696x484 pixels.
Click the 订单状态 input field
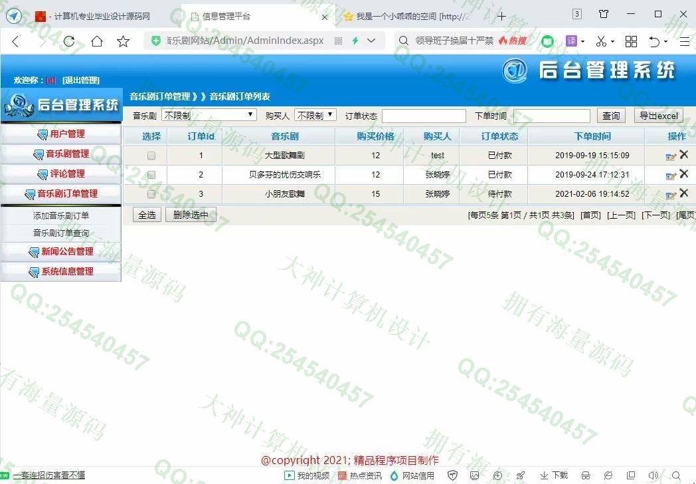pyautogui.click(x=424, y=116)
